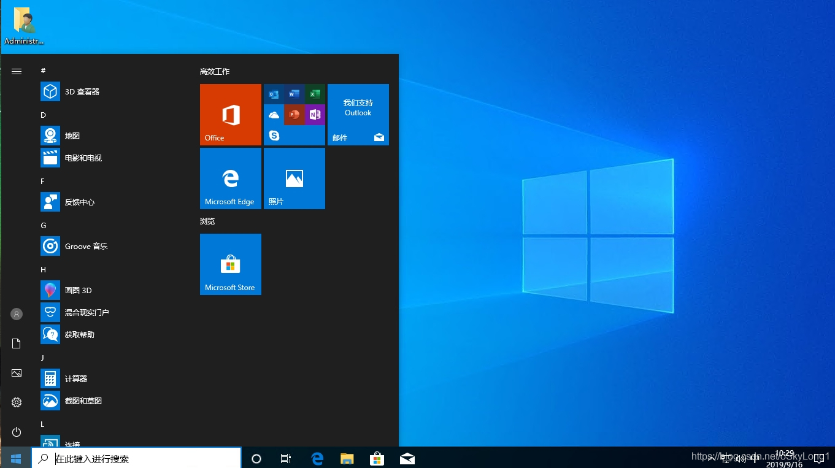Toggle the 中 input method indicator
This screenshot has height=468, width=835.
tap(755, 458)
